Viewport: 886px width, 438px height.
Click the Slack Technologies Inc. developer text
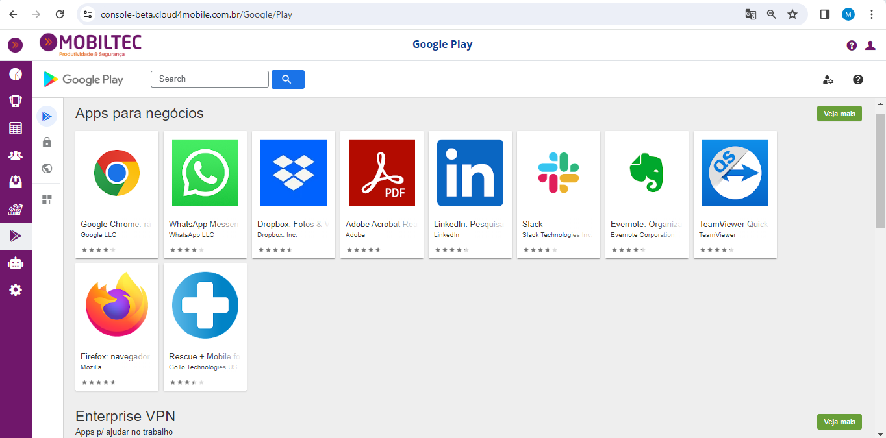tap(557, 235)
